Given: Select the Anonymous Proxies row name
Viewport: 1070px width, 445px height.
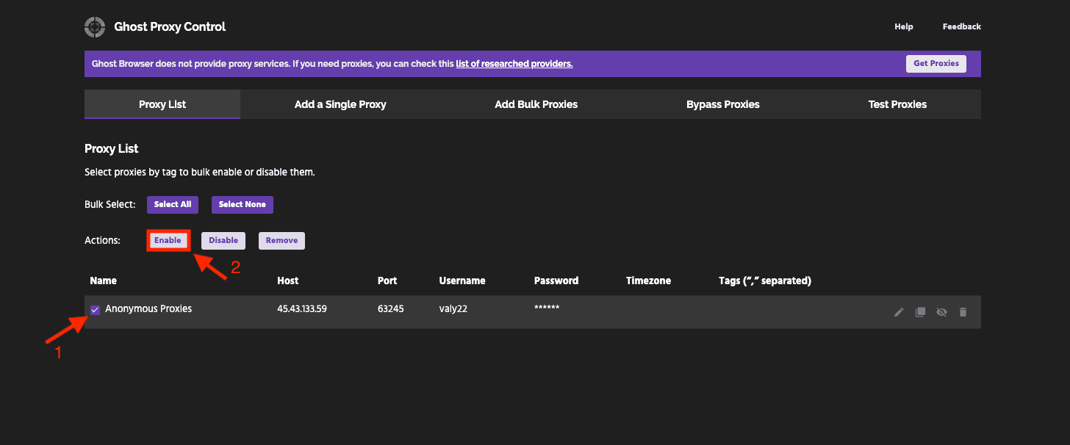Looking at the screenshot, I should (x=148, y=308).
